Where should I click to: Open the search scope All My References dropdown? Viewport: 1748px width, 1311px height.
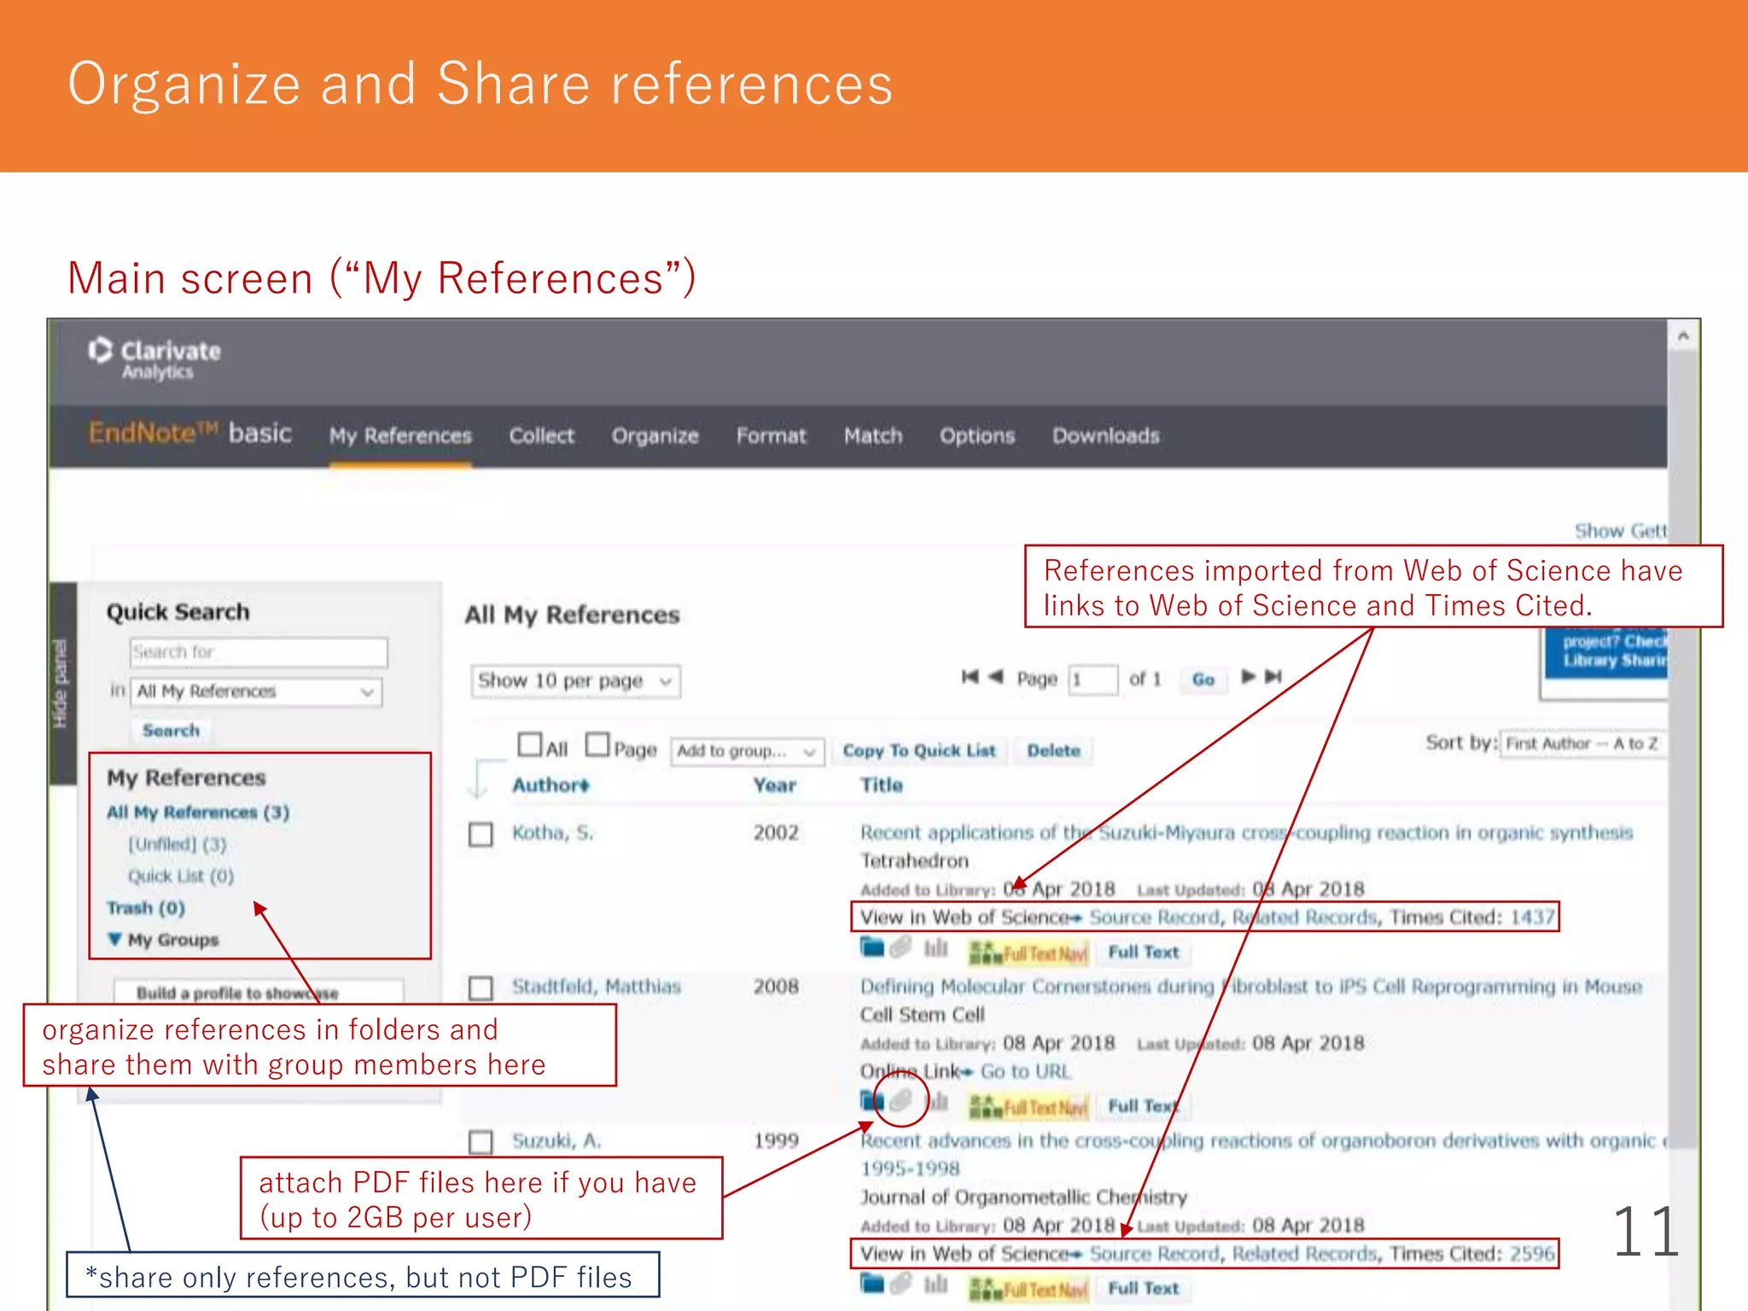point(257,691)
